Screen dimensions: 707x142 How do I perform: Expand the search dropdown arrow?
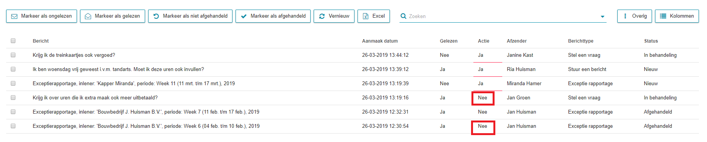click(602, 17)
